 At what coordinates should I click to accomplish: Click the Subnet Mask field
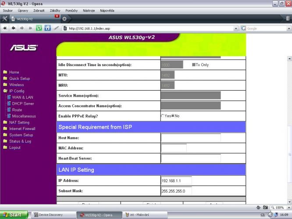176,191
